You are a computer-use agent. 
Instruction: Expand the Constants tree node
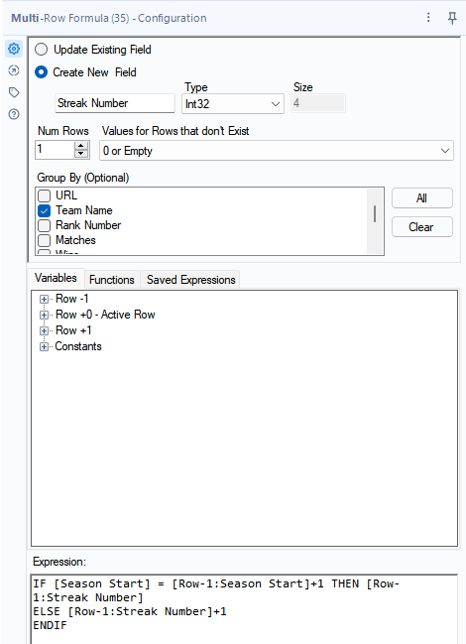(44, 346)
